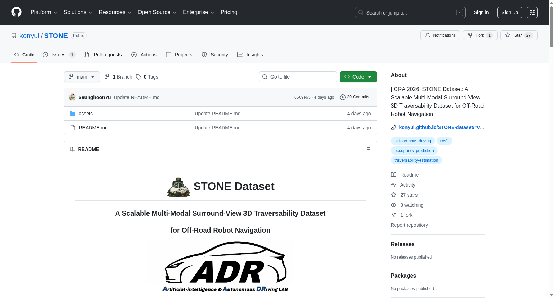Click the ADR lab logo image
554x298 pixels.
point(221,267)
